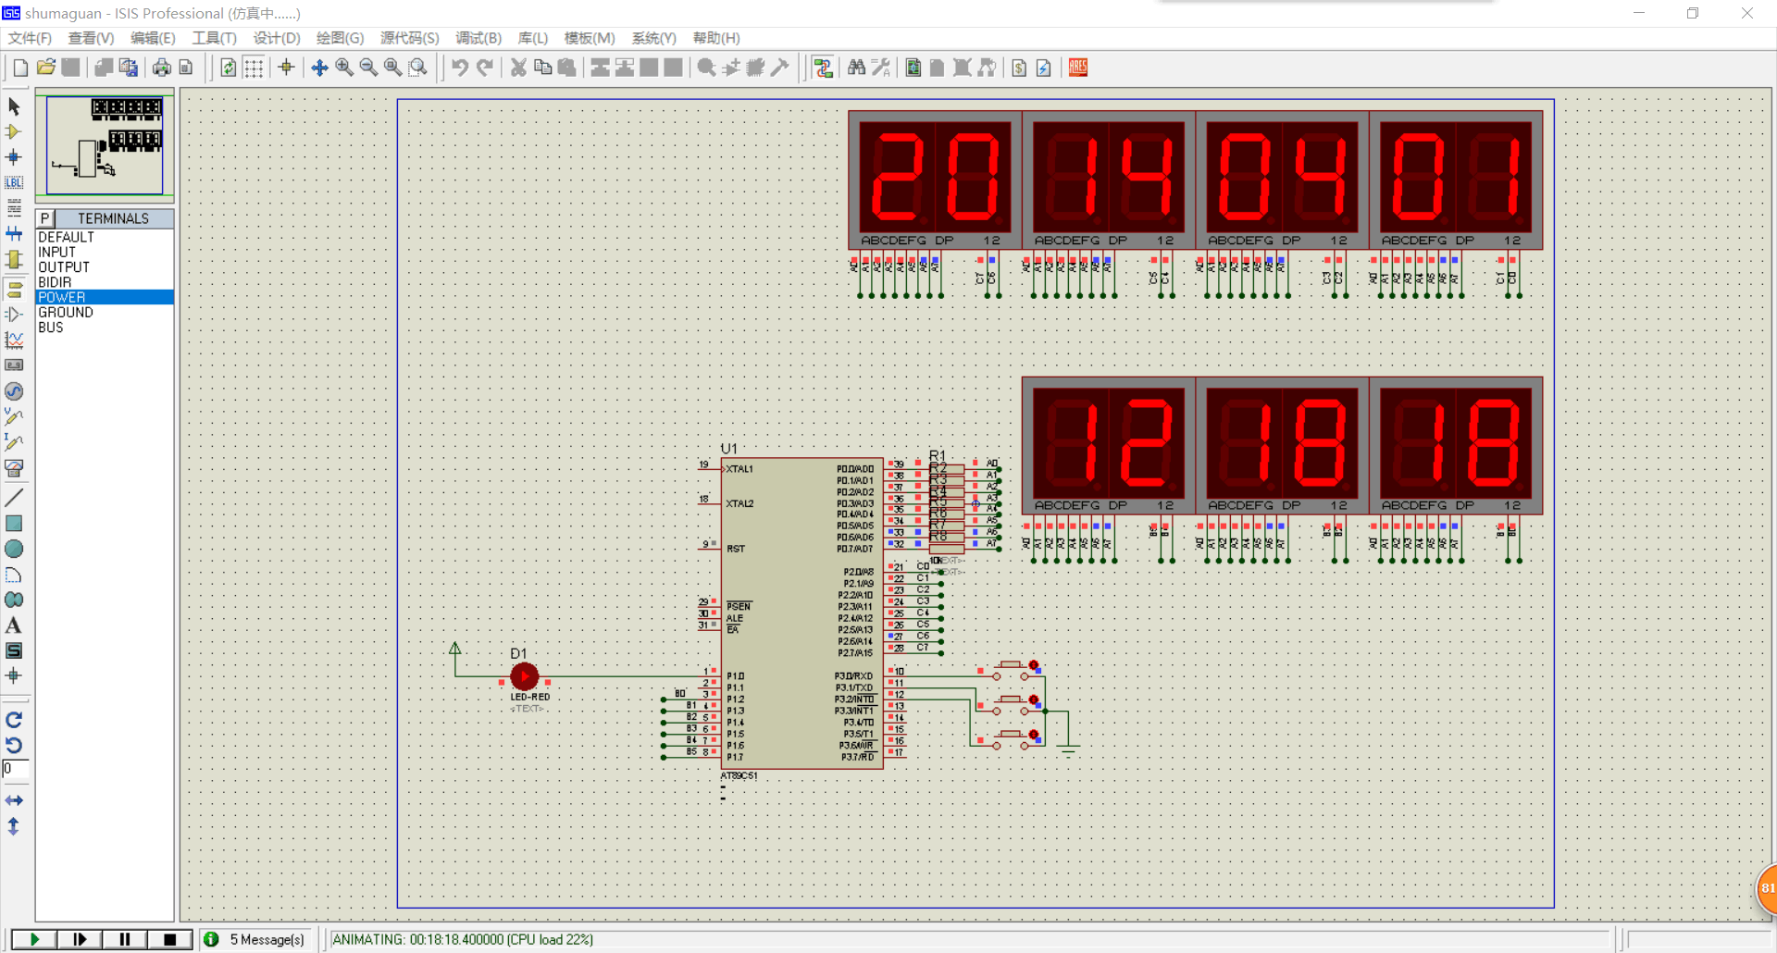Choose the Component Mode tool
The height and width of the screenshot is (953, 1777).
click(14, 132)
